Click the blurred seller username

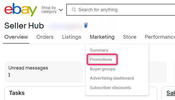pos(65,26)
